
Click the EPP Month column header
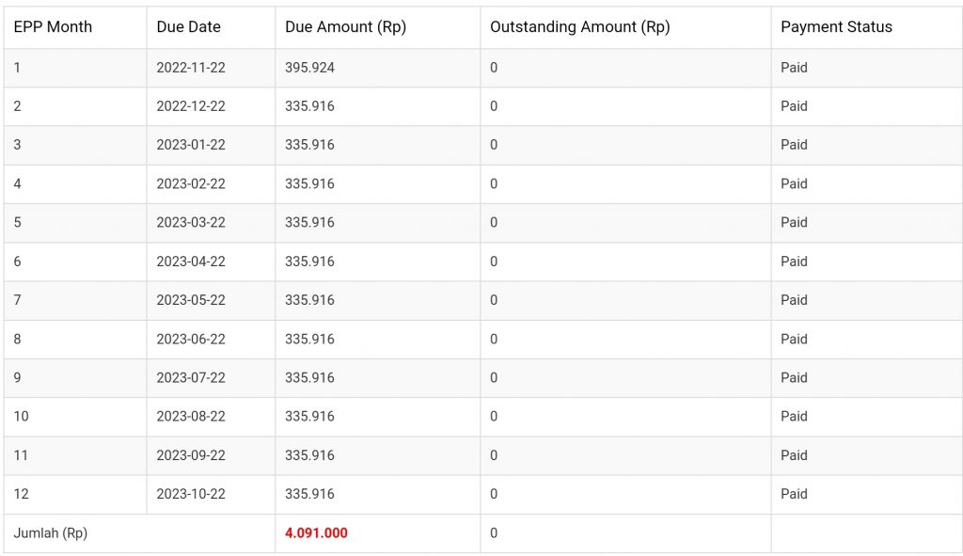pyautogui.click(x=53, y=27)
